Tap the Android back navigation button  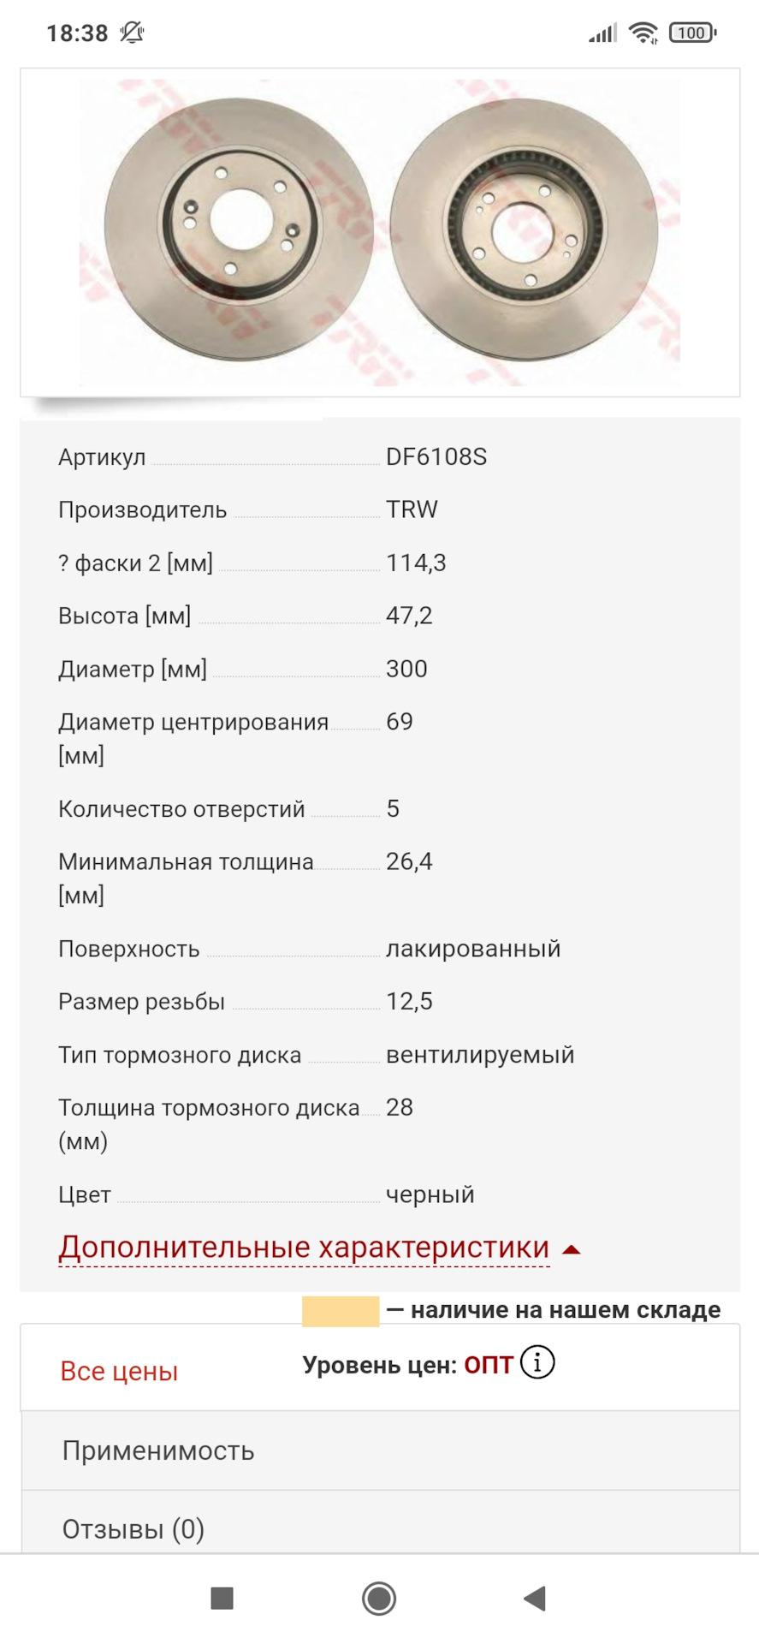coord(535,1598)
